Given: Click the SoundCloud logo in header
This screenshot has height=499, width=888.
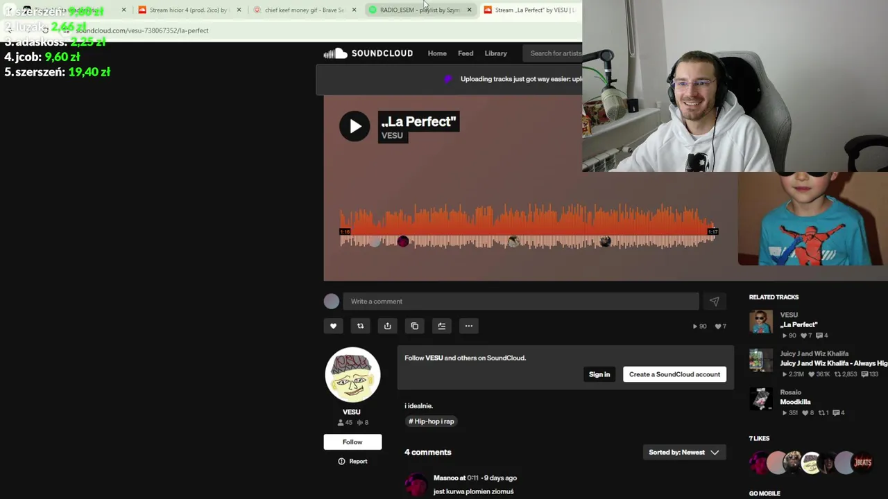Looking at the screenshot, I should [x=368, y=53].
